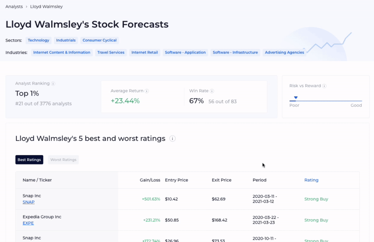This screenshot has height=242, width=374.
Task: Switch to the Worst Ratings tab
Action: tap(63, 160)
